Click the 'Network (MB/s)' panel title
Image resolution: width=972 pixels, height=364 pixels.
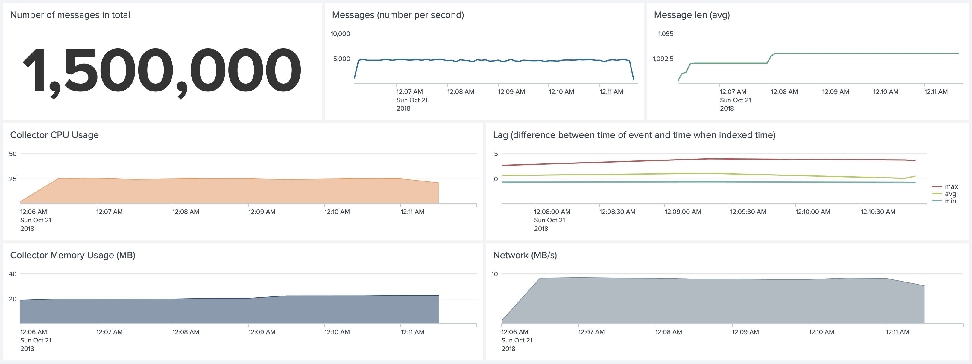coord(525,255)
